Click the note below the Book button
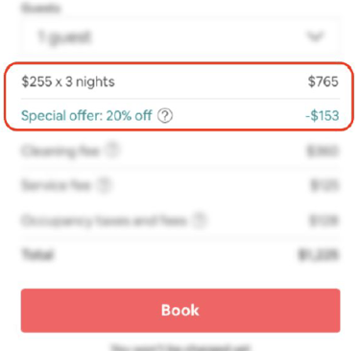Image resolution: width=360 pixels, height=351 pixels. point(180,347)
